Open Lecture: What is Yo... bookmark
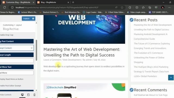The height and width of the screenshot is (98, 174). coord(28,12)
